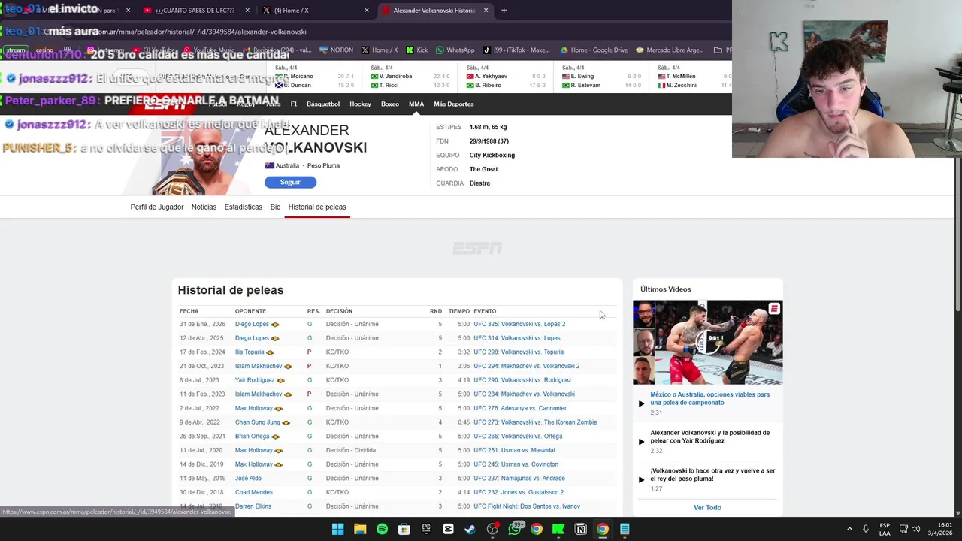
Task: Open a new browser tab
Action: tap(504, 11)
